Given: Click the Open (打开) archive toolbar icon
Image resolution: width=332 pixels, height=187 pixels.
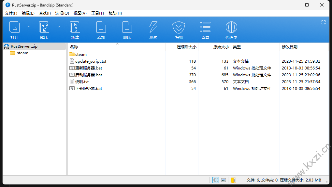Looking at the screenshot, I should pyautogui.click(x=14, y=27).
